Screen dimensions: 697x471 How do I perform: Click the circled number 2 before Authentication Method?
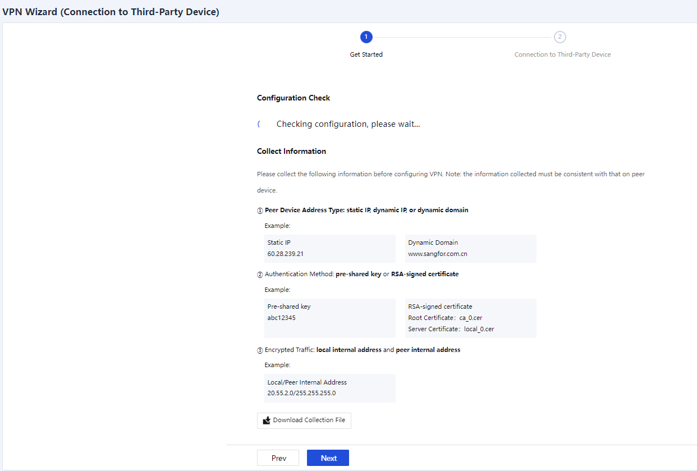click(x=260, y=275)
